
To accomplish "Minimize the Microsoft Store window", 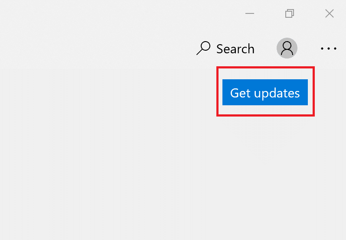I will (x=250, y=14).
